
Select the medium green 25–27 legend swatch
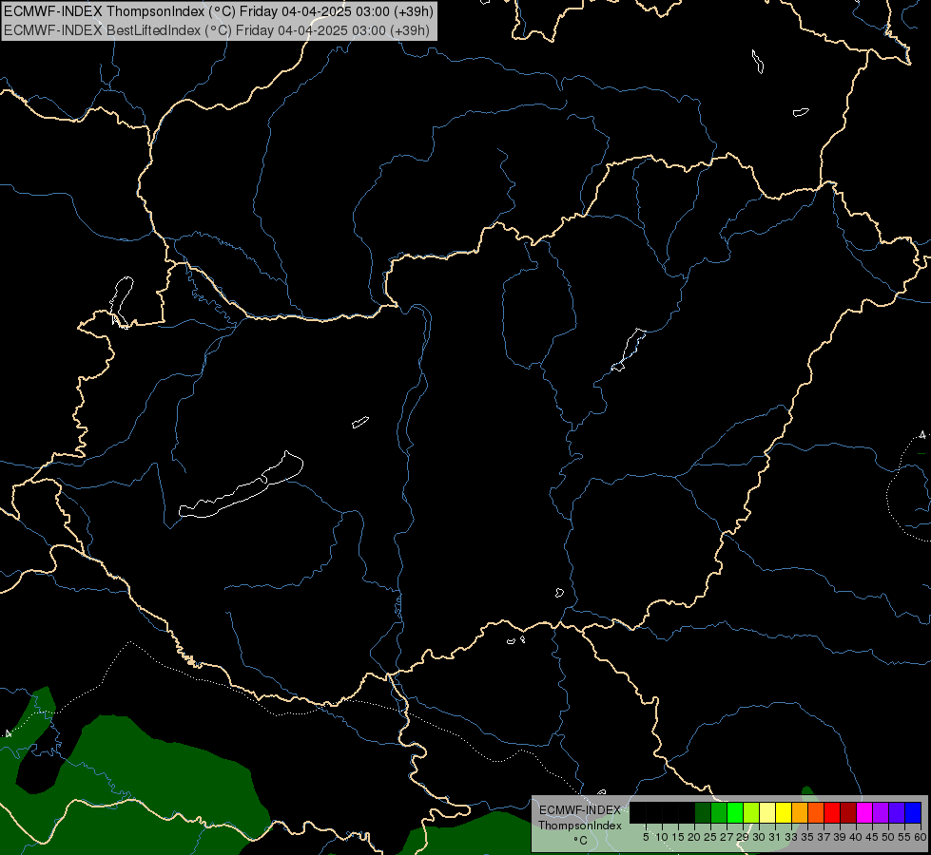[x=719, y=812]
